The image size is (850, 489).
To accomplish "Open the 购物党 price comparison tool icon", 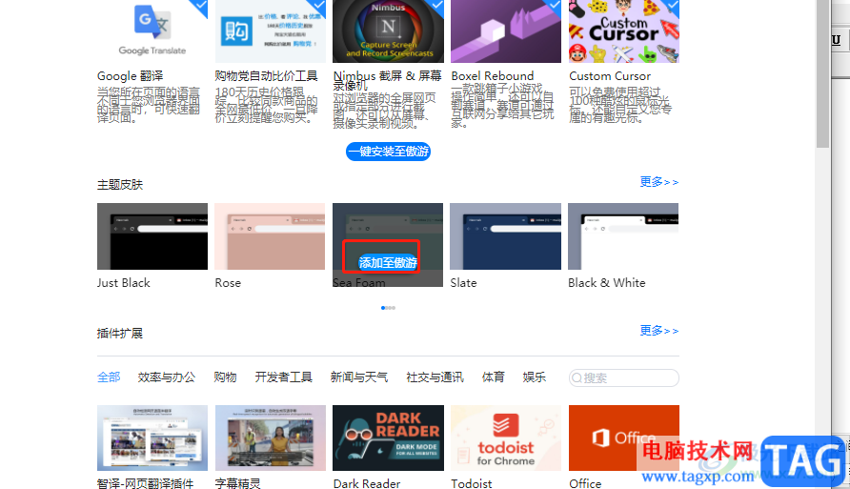I will click(x=270, y=31).
